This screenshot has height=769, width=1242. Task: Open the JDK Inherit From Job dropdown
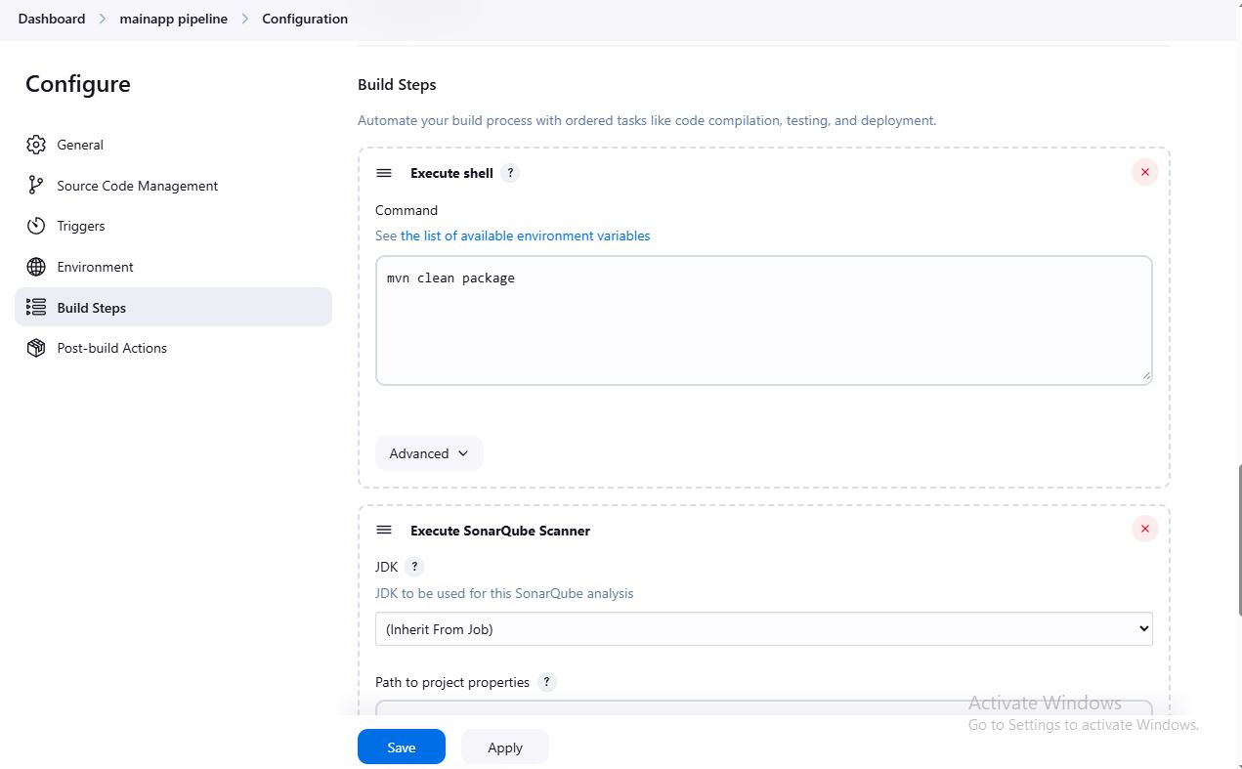tap(763, 629)
